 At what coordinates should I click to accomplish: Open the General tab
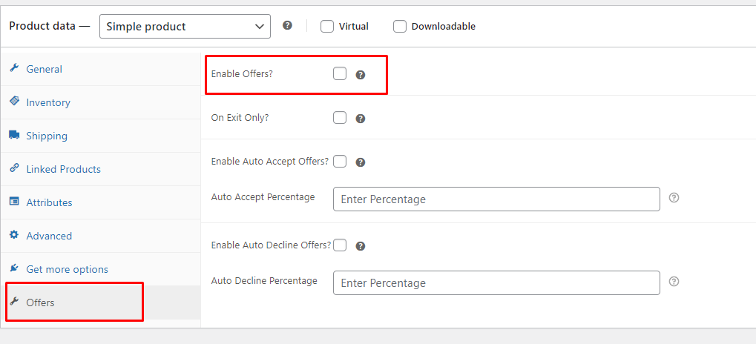click(100, 69)
